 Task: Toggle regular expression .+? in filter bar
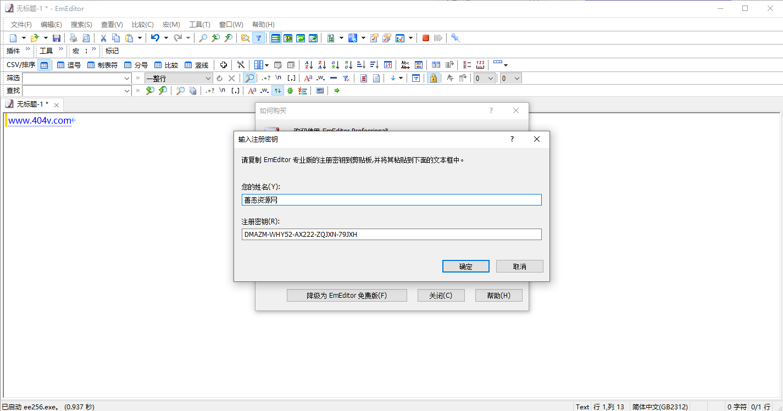coord(266,78)
